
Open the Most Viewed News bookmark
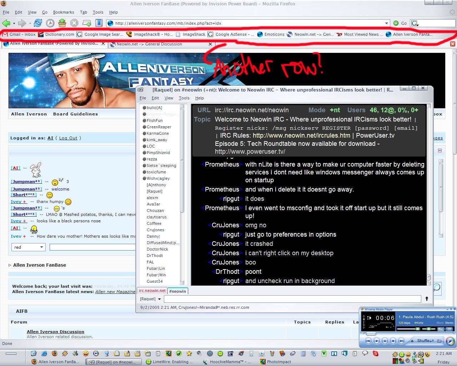pos(360,34)
